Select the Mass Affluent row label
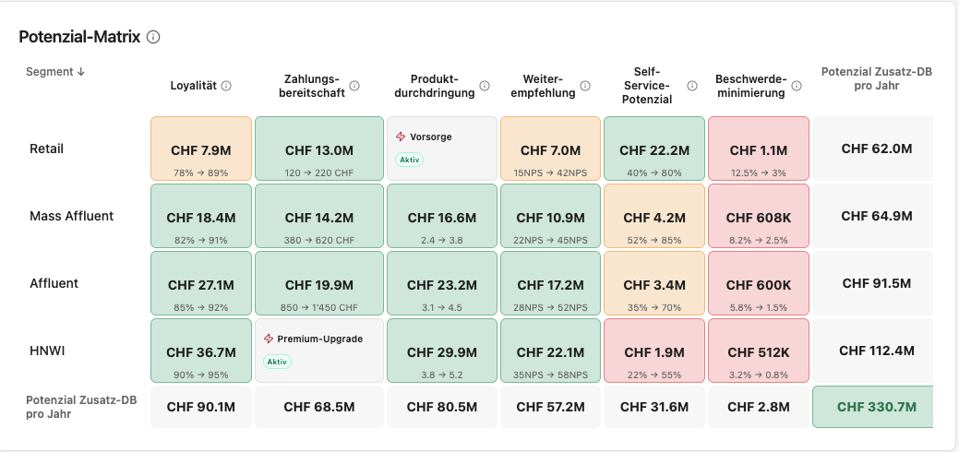Viewport: 959px width, 452px height. [x=72, y=216]
